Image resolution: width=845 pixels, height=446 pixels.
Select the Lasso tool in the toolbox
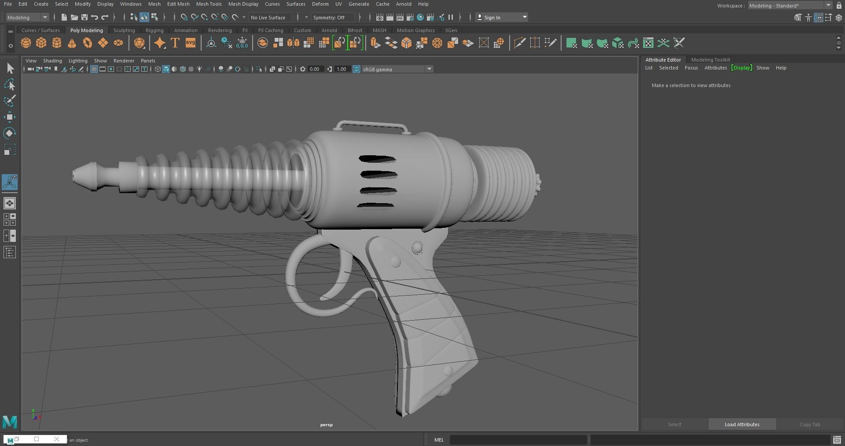[x=10, y=85]
